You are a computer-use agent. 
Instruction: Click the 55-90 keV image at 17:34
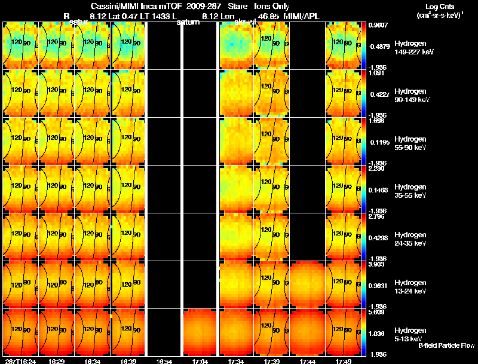pos(236,142)
